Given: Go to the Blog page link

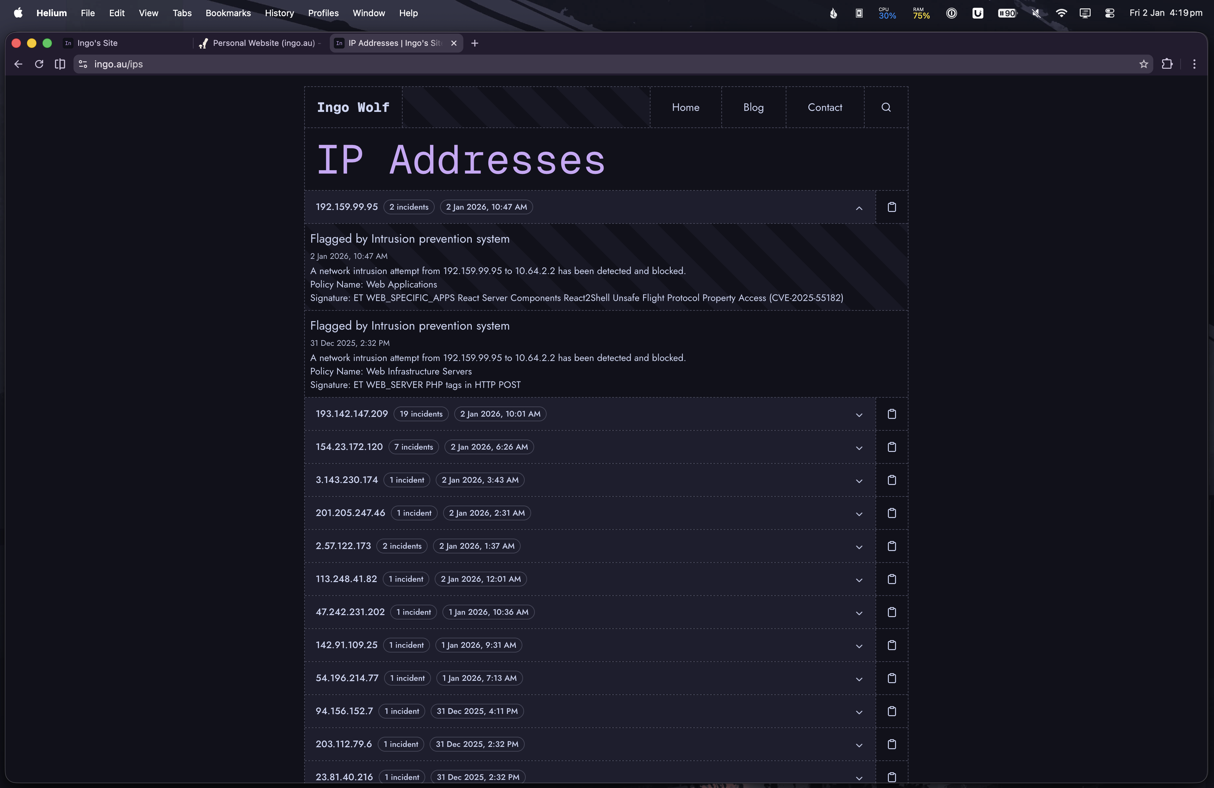Looking at the screenshot, I should coord(753,108).
